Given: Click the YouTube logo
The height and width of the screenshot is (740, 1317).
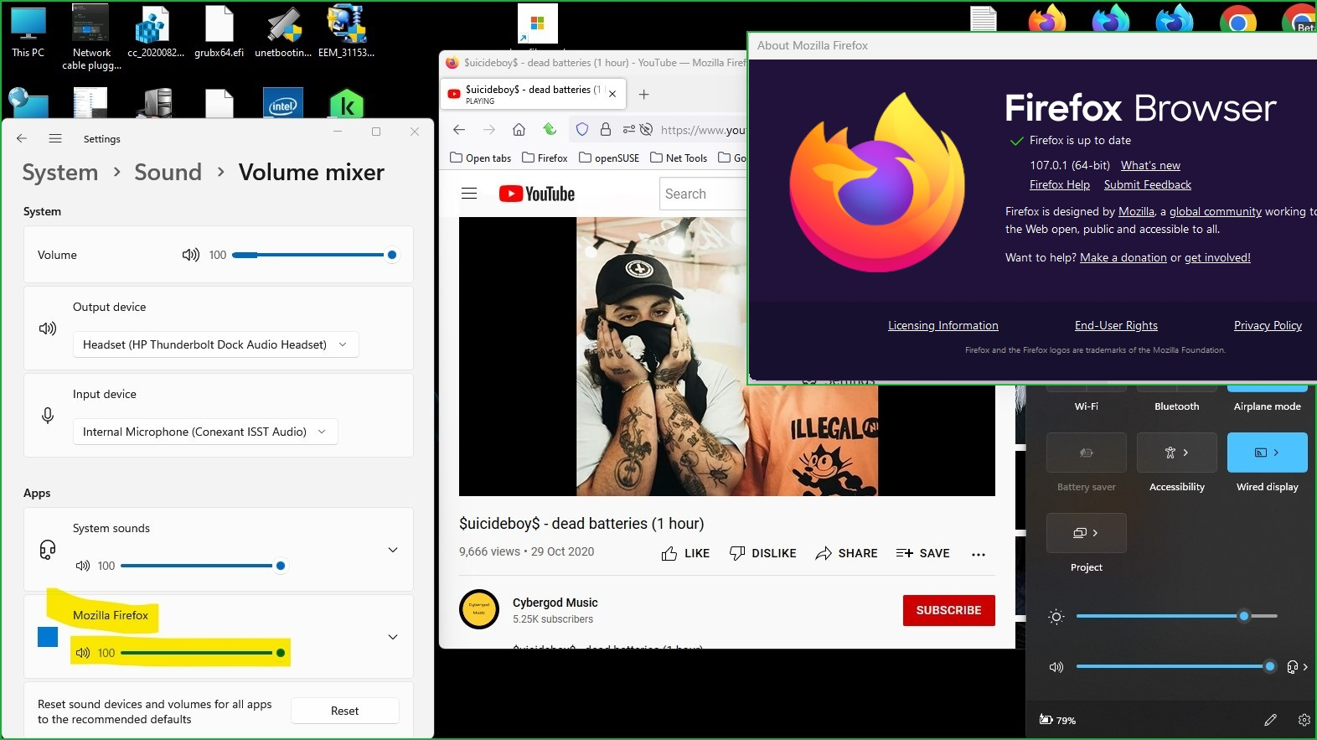Looking at the screenshot, I should pos(537,194).
